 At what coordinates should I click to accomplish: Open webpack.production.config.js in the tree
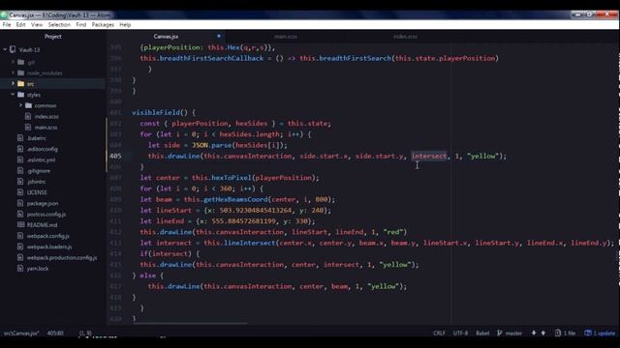click(x=62, y=258)
